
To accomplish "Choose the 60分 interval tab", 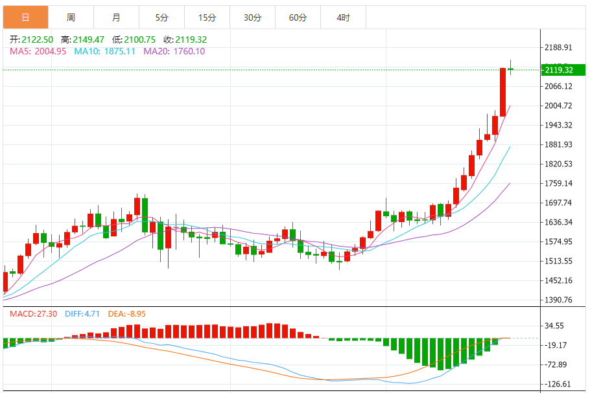I will [x=298, y=17].
